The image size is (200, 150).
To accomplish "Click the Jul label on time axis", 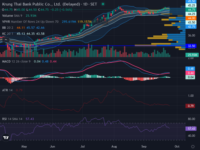I will click(x=82, y=146).
